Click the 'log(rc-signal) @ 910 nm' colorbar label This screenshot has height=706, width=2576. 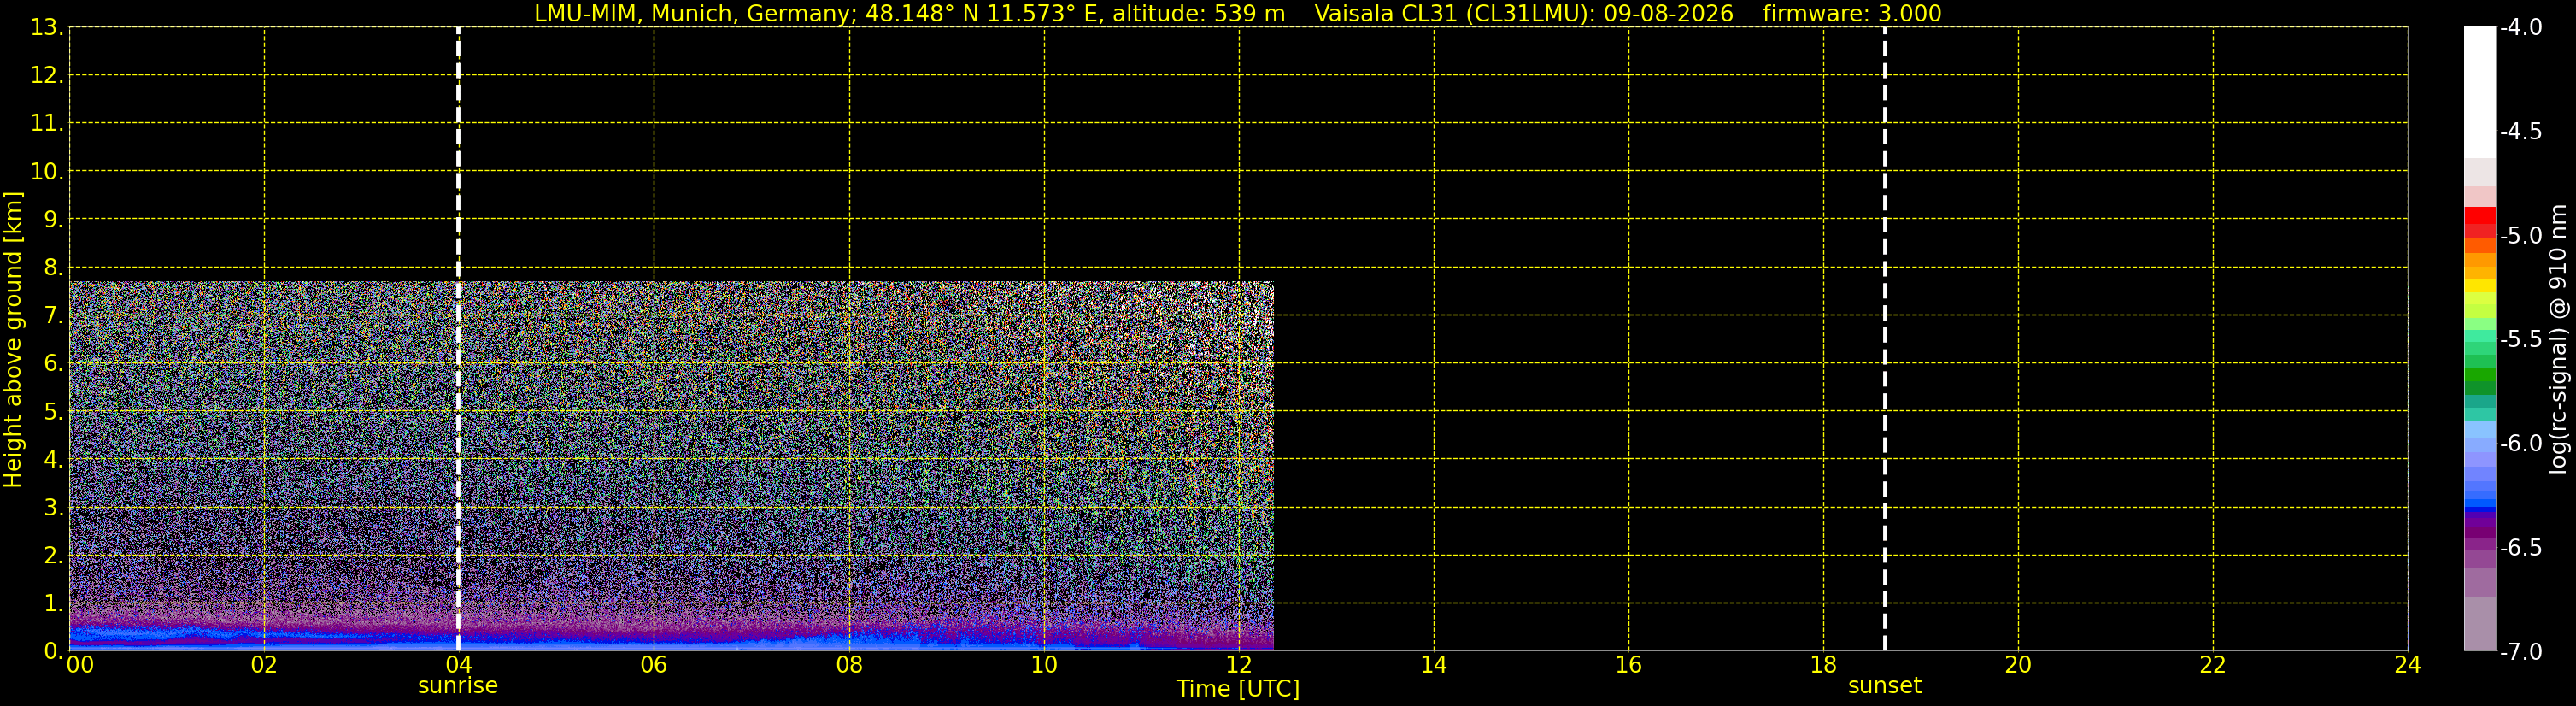(2559, 339)
